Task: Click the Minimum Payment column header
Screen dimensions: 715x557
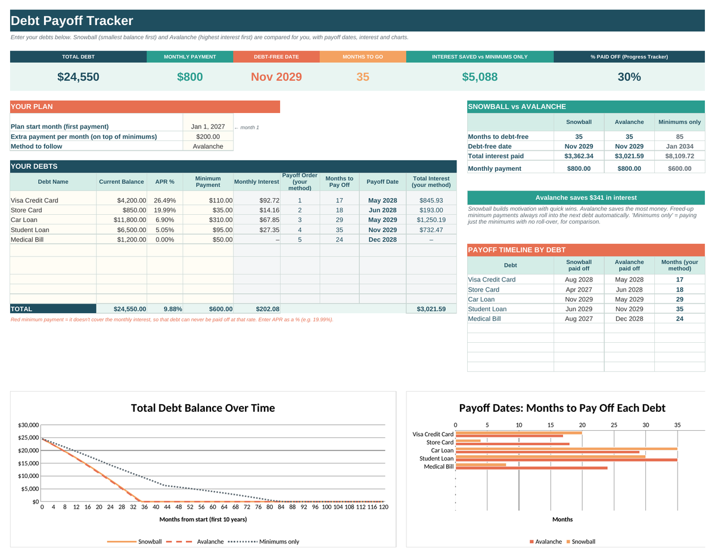Action: click(208, 182)
